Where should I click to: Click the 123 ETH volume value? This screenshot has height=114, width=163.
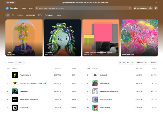[73, 108]
